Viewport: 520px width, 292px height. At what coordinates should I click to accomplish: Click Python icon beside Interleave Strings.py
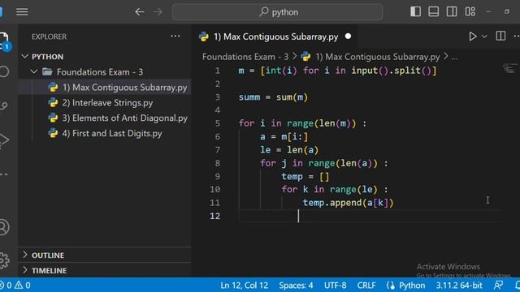53,103
